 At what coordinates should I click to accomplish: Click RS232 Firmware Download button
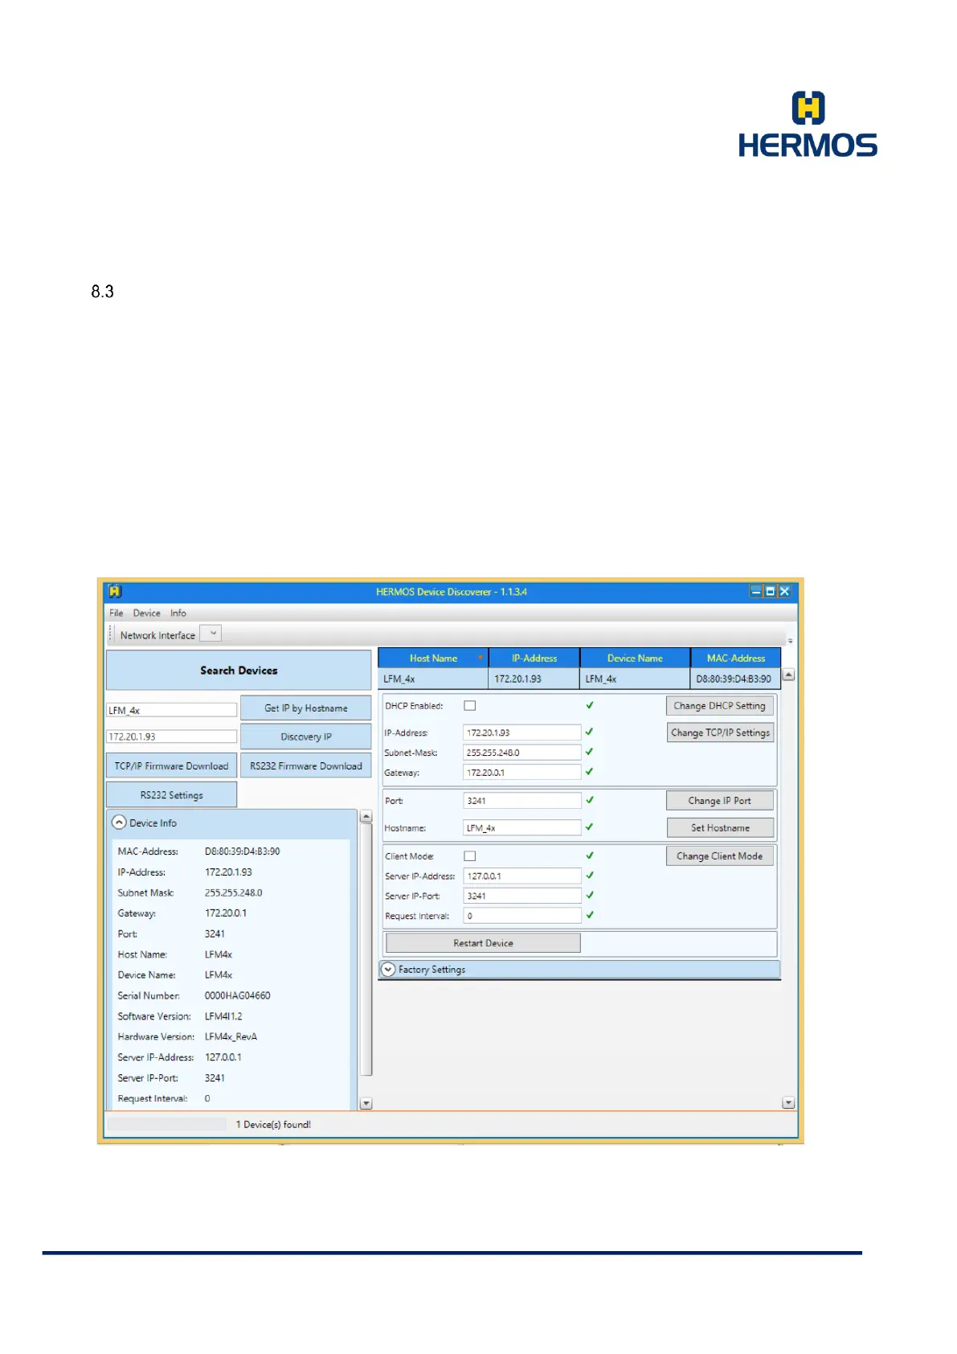point(305,765)
